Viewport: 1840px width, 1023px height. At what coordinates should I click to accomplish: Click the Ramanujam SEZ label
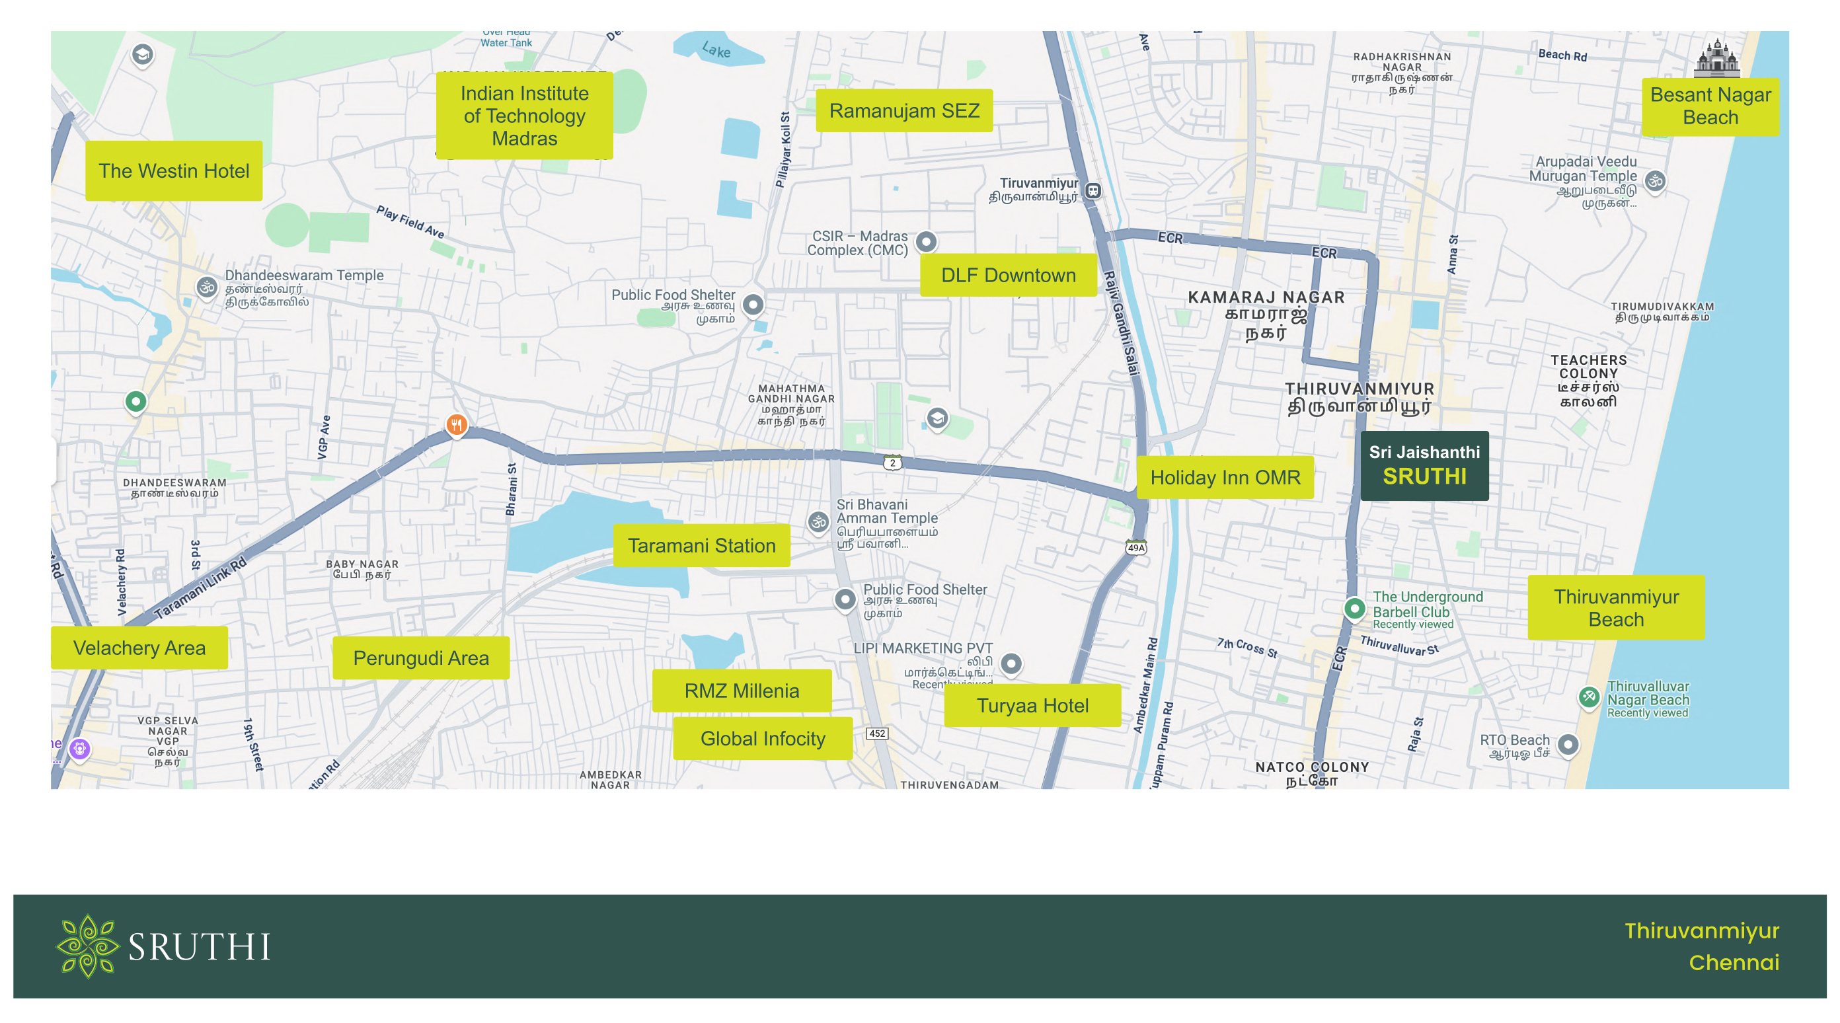(903, 111)
